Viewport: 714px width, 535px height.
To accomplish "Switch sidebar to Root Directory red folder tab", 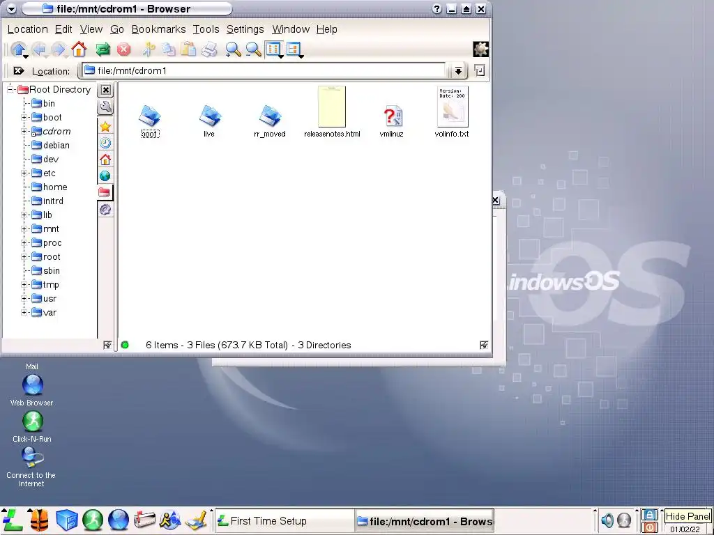I will coord(105,192).
